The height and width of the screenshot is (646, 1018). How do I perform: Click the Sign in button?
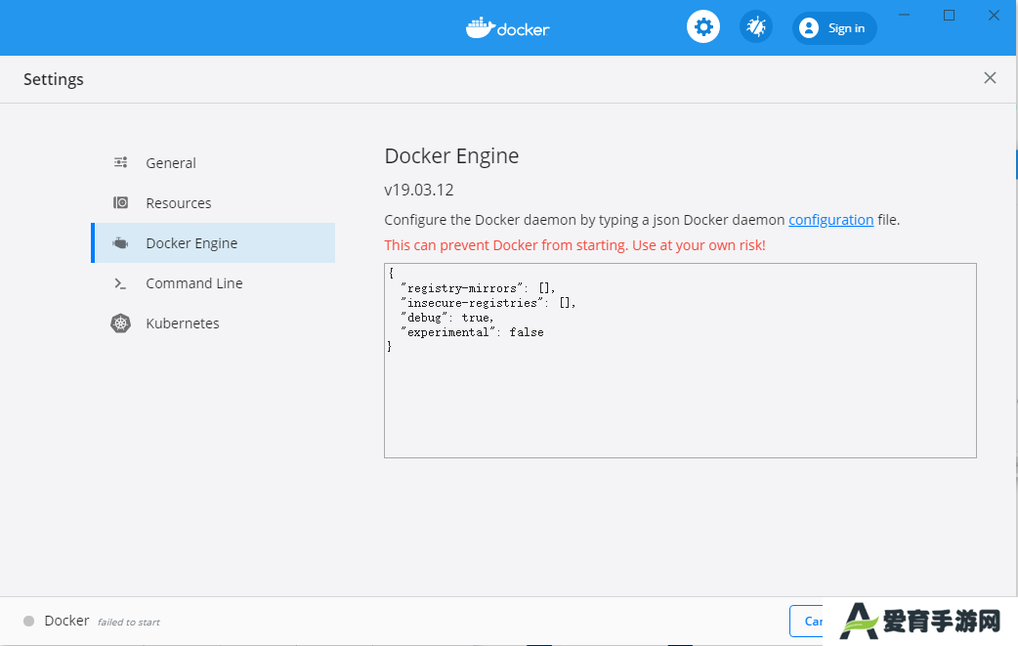(834, 28)
